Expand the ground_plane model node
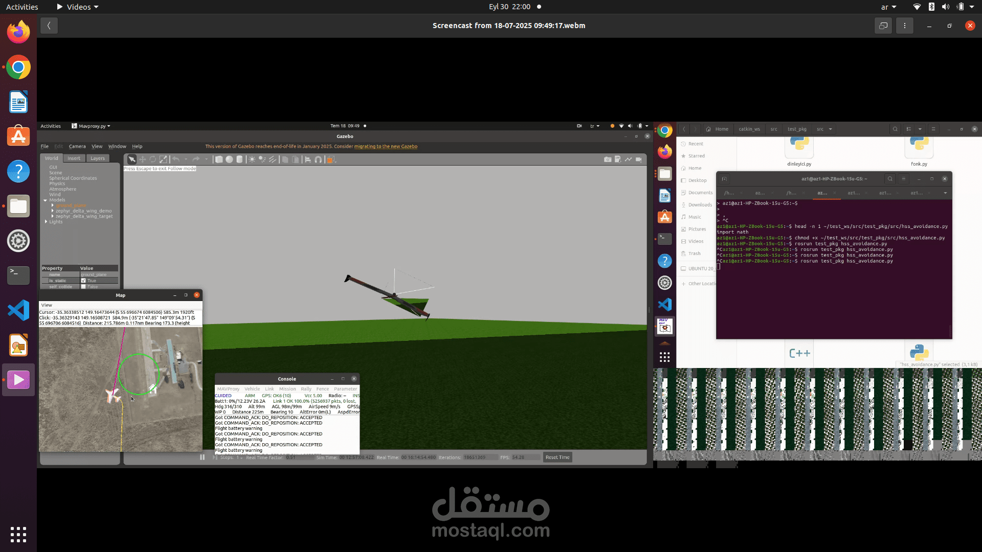This screenshot has width=982, height=552. 52,205
